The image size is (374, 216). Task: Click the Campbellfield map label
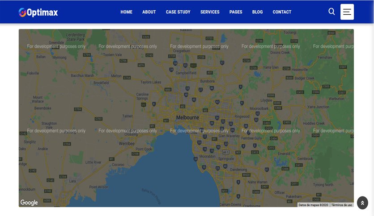click(x=186, y=73)
